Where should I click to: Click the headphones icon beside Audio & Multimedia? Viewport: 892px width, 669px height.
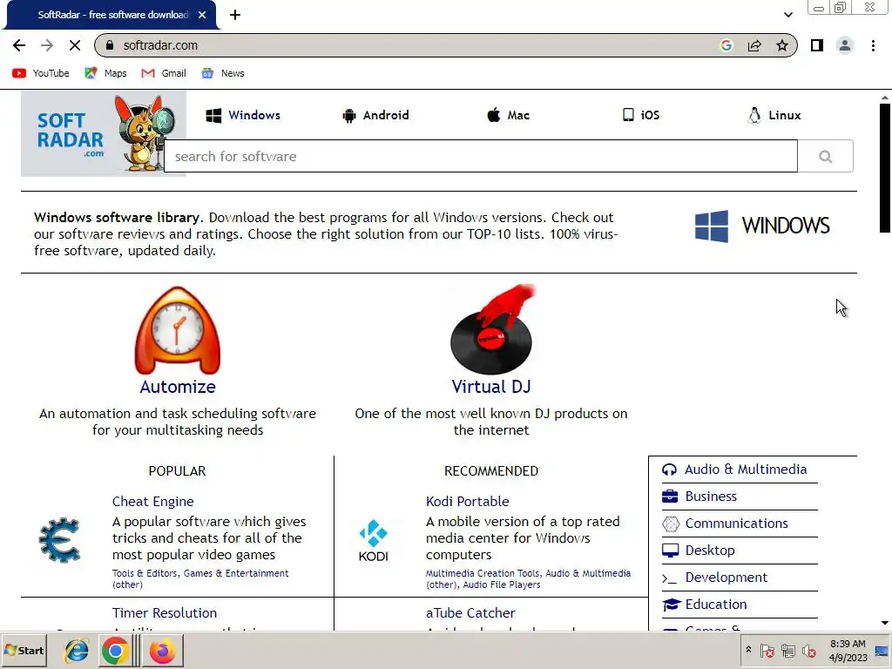coord(670,470)
